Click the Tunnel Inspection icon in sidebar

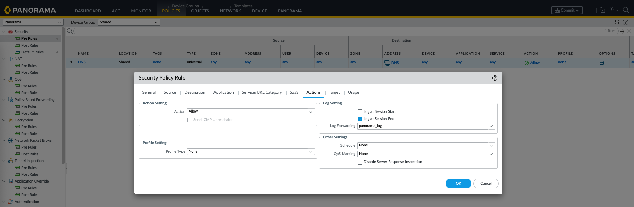pyautogui.click(x=11, y=161)
